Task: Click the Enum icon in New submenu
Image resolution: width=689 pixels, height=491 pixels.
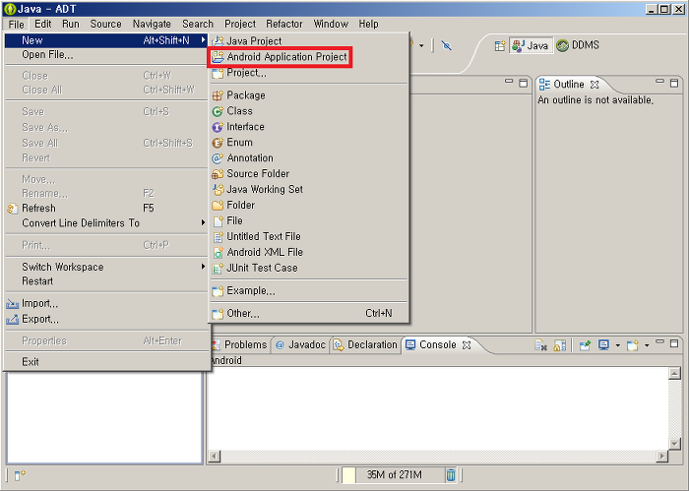Action: (x=218, y=143)
